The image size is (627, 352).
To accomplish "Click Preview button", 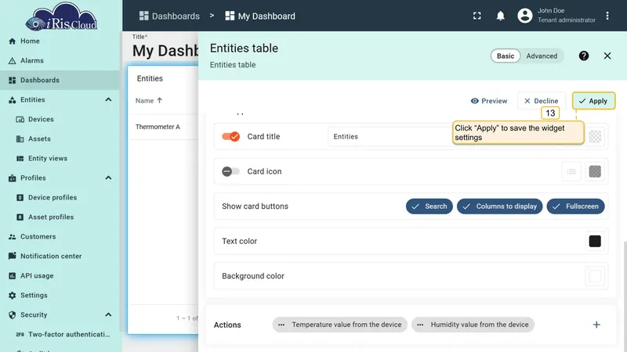I will (489, 101).
